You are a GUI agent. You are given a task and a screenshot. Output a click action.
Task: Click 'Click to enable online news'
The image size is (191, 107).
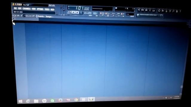148,15
